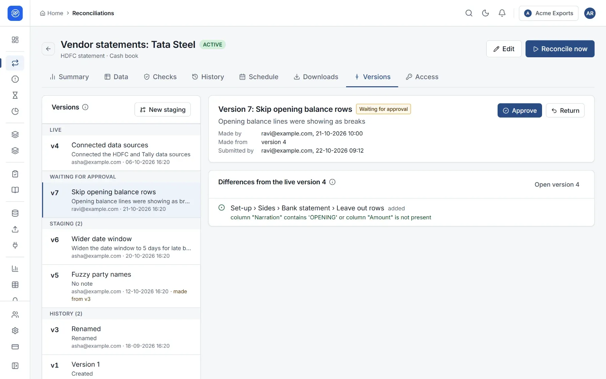Open credit card icon in sidebar

[15, 347]
